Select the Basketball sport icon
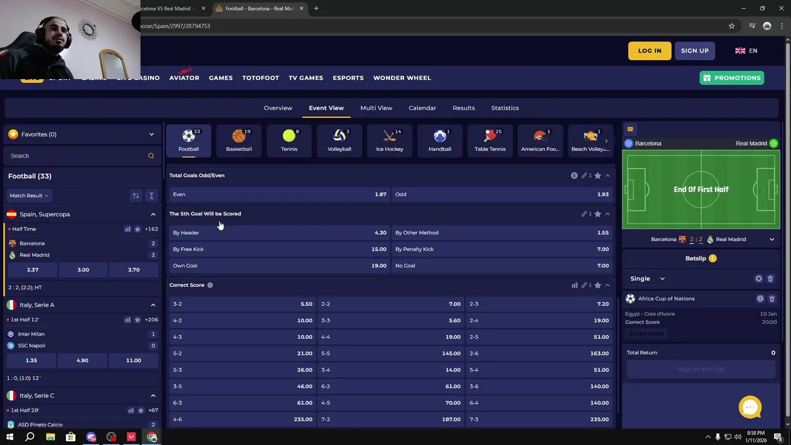 point(239,140)
